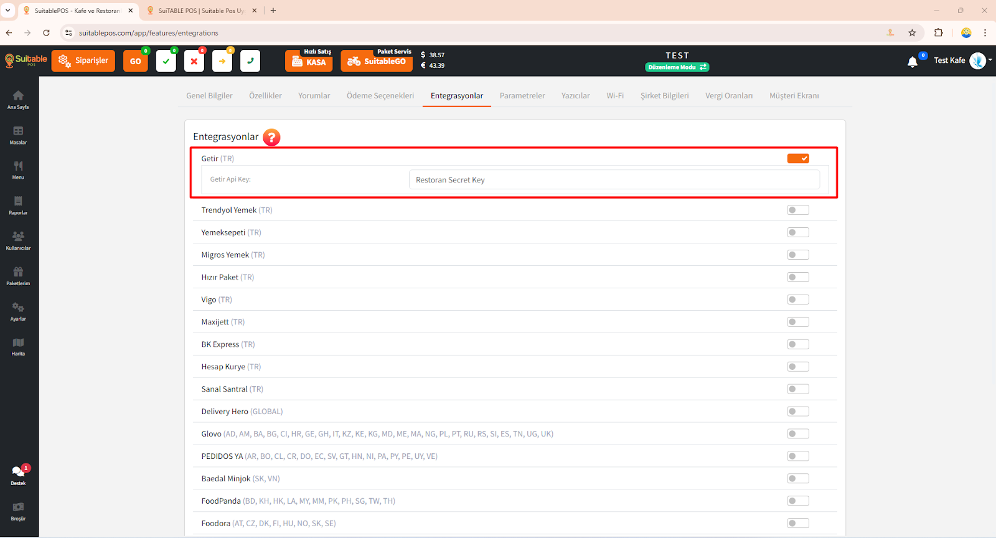Open Paketlerim in the sidebar
The image size is (996, 538).
tap(18, 276)
